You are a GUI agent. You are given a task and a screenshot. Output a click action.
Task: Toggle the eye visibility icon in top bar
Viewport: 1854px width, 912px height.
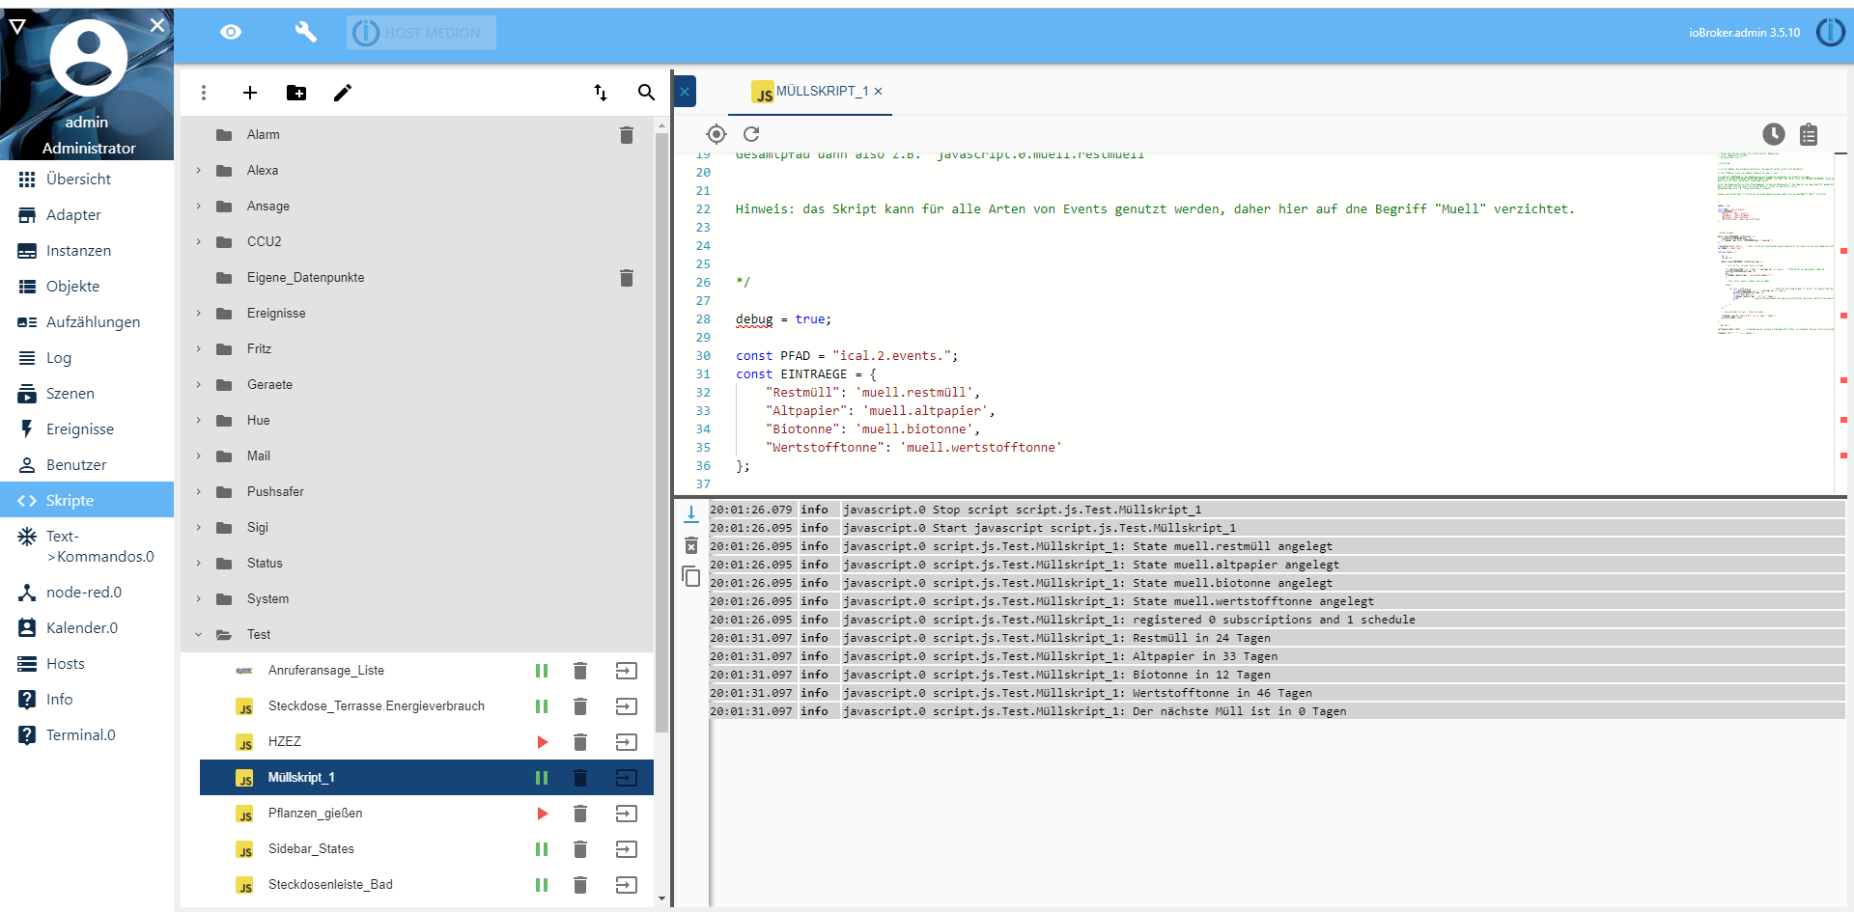pyautogui.click(x=231, y=32)
